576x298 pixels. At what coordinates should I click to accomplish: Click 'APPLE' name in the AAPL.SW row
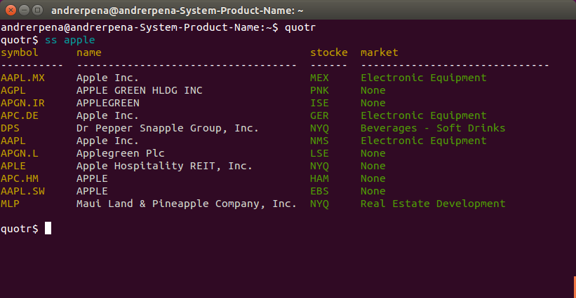click(92, 191)
